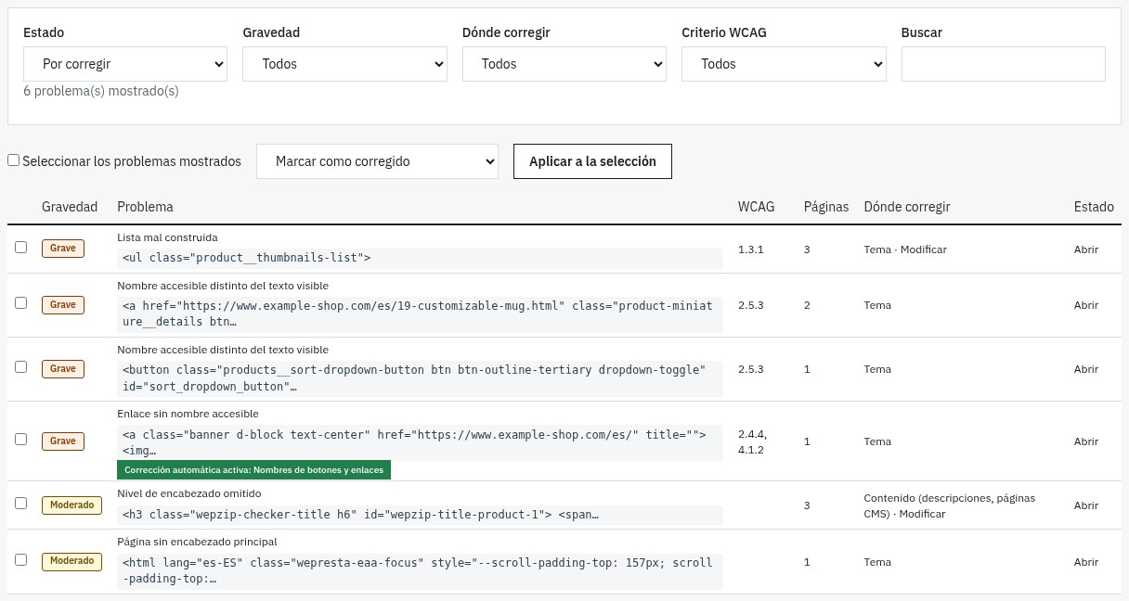Screen dimensions: 1129x601
Task: Click the Aplicar a la selección button
Action: [592, 161]
